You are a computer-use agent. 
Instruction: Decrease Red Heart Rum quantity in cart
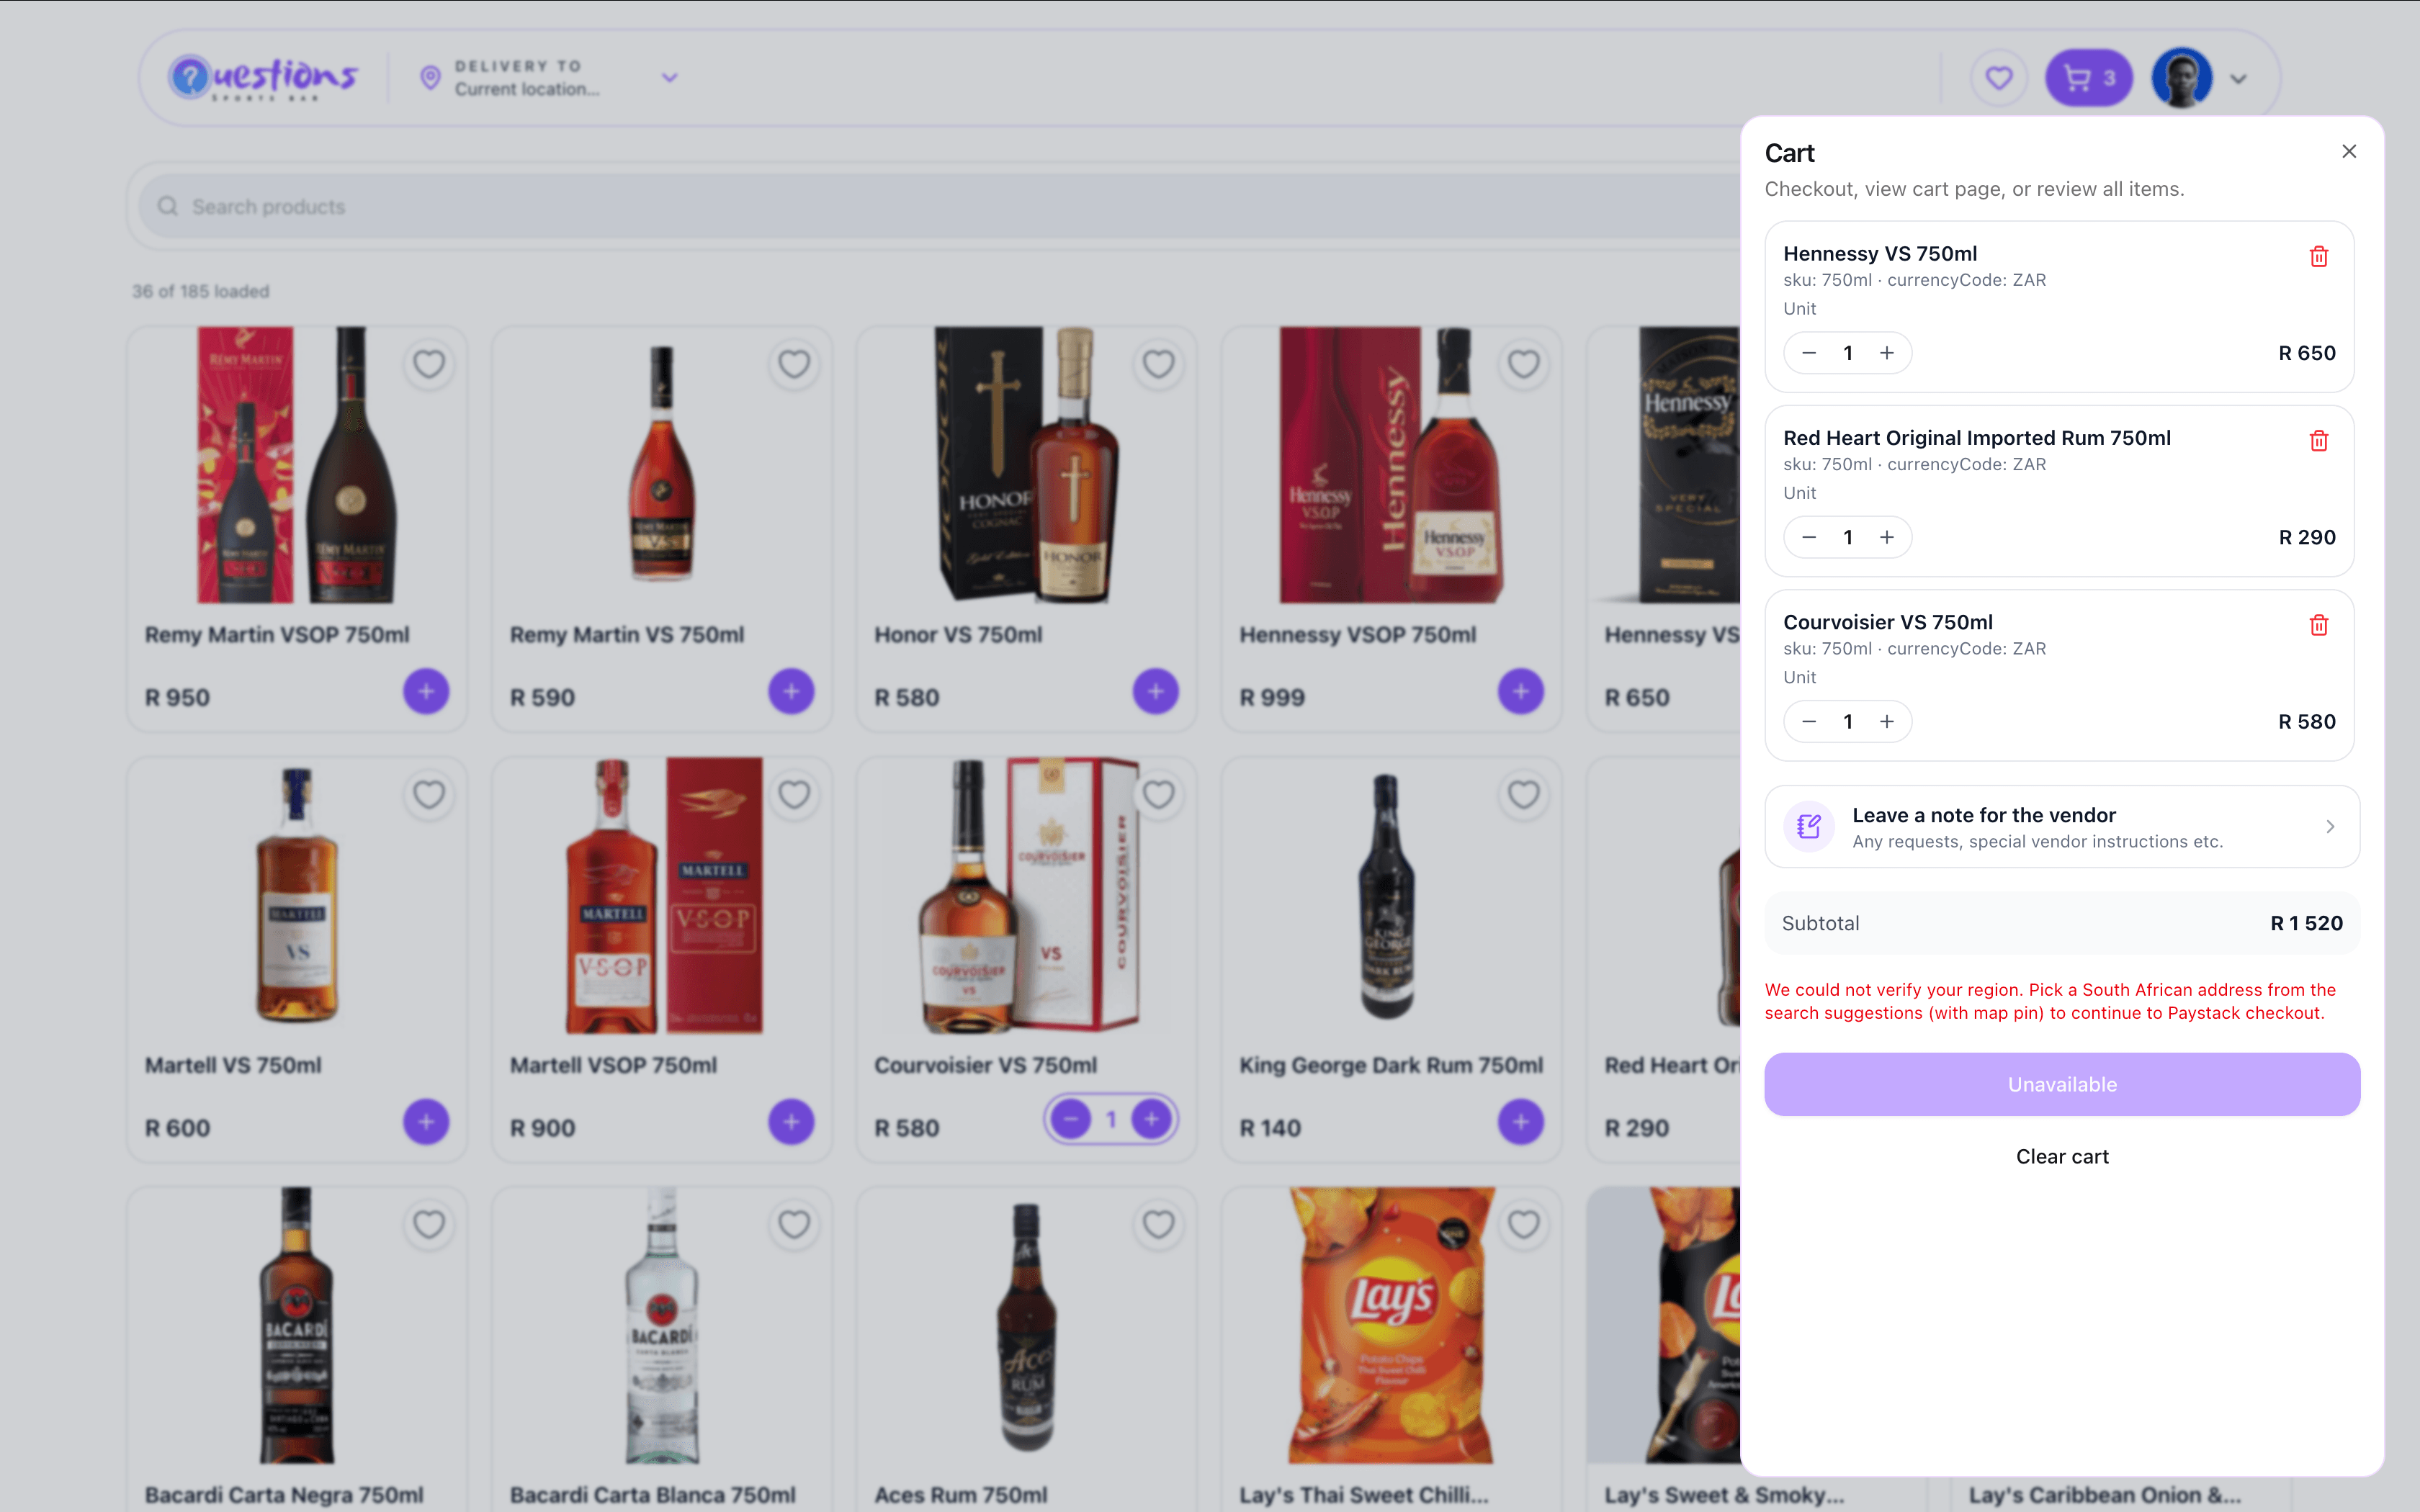click(1809, 537)
